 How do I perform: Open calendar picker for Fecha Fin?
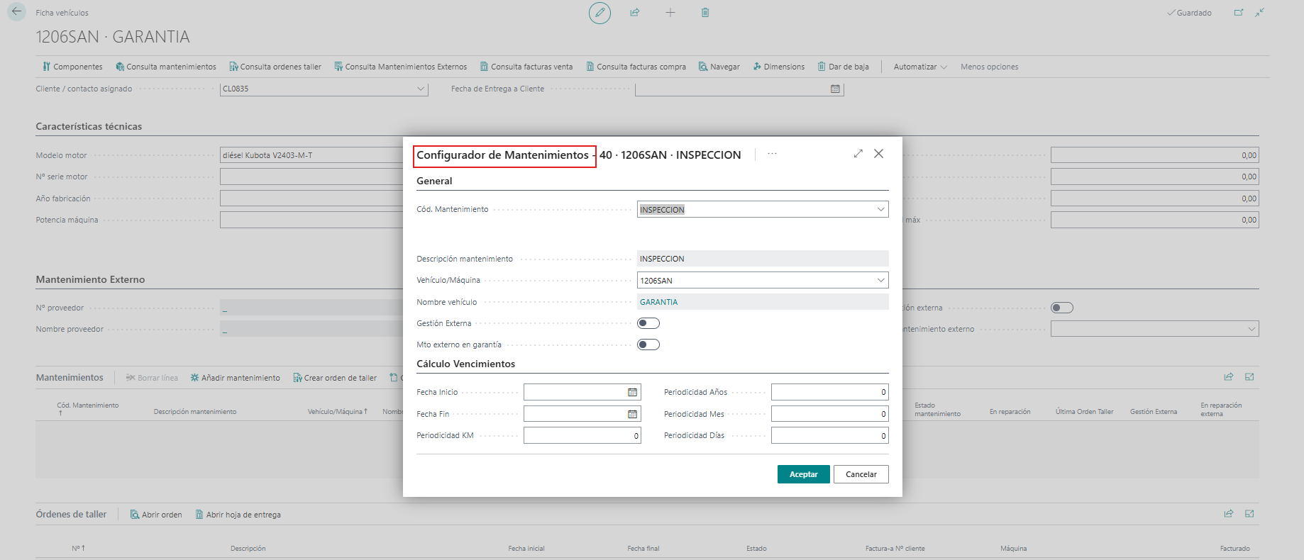632,414
